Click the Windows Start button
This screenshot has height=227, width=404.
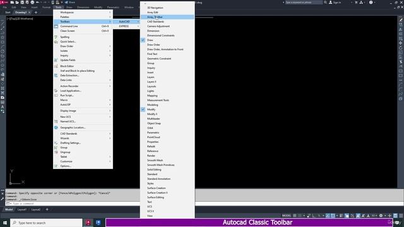click(x=5, y=223)
